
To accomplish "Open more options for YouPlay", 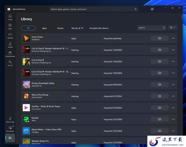I will coord(173,108).
